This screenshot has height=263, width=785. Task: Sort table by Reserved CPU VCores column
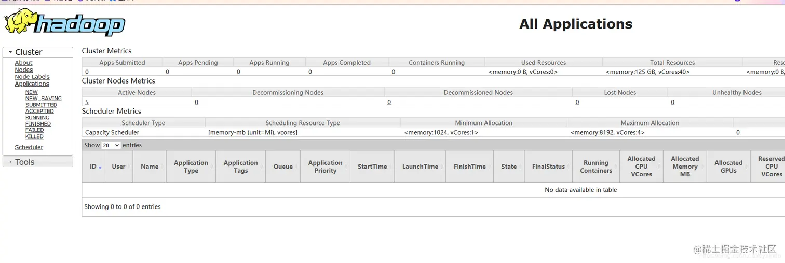pos(768,167)
